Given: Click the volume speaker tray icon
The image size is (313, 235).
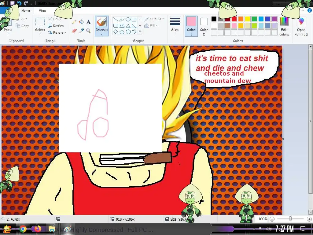Looking at the screenshot, I should click(x=269, y=229).
